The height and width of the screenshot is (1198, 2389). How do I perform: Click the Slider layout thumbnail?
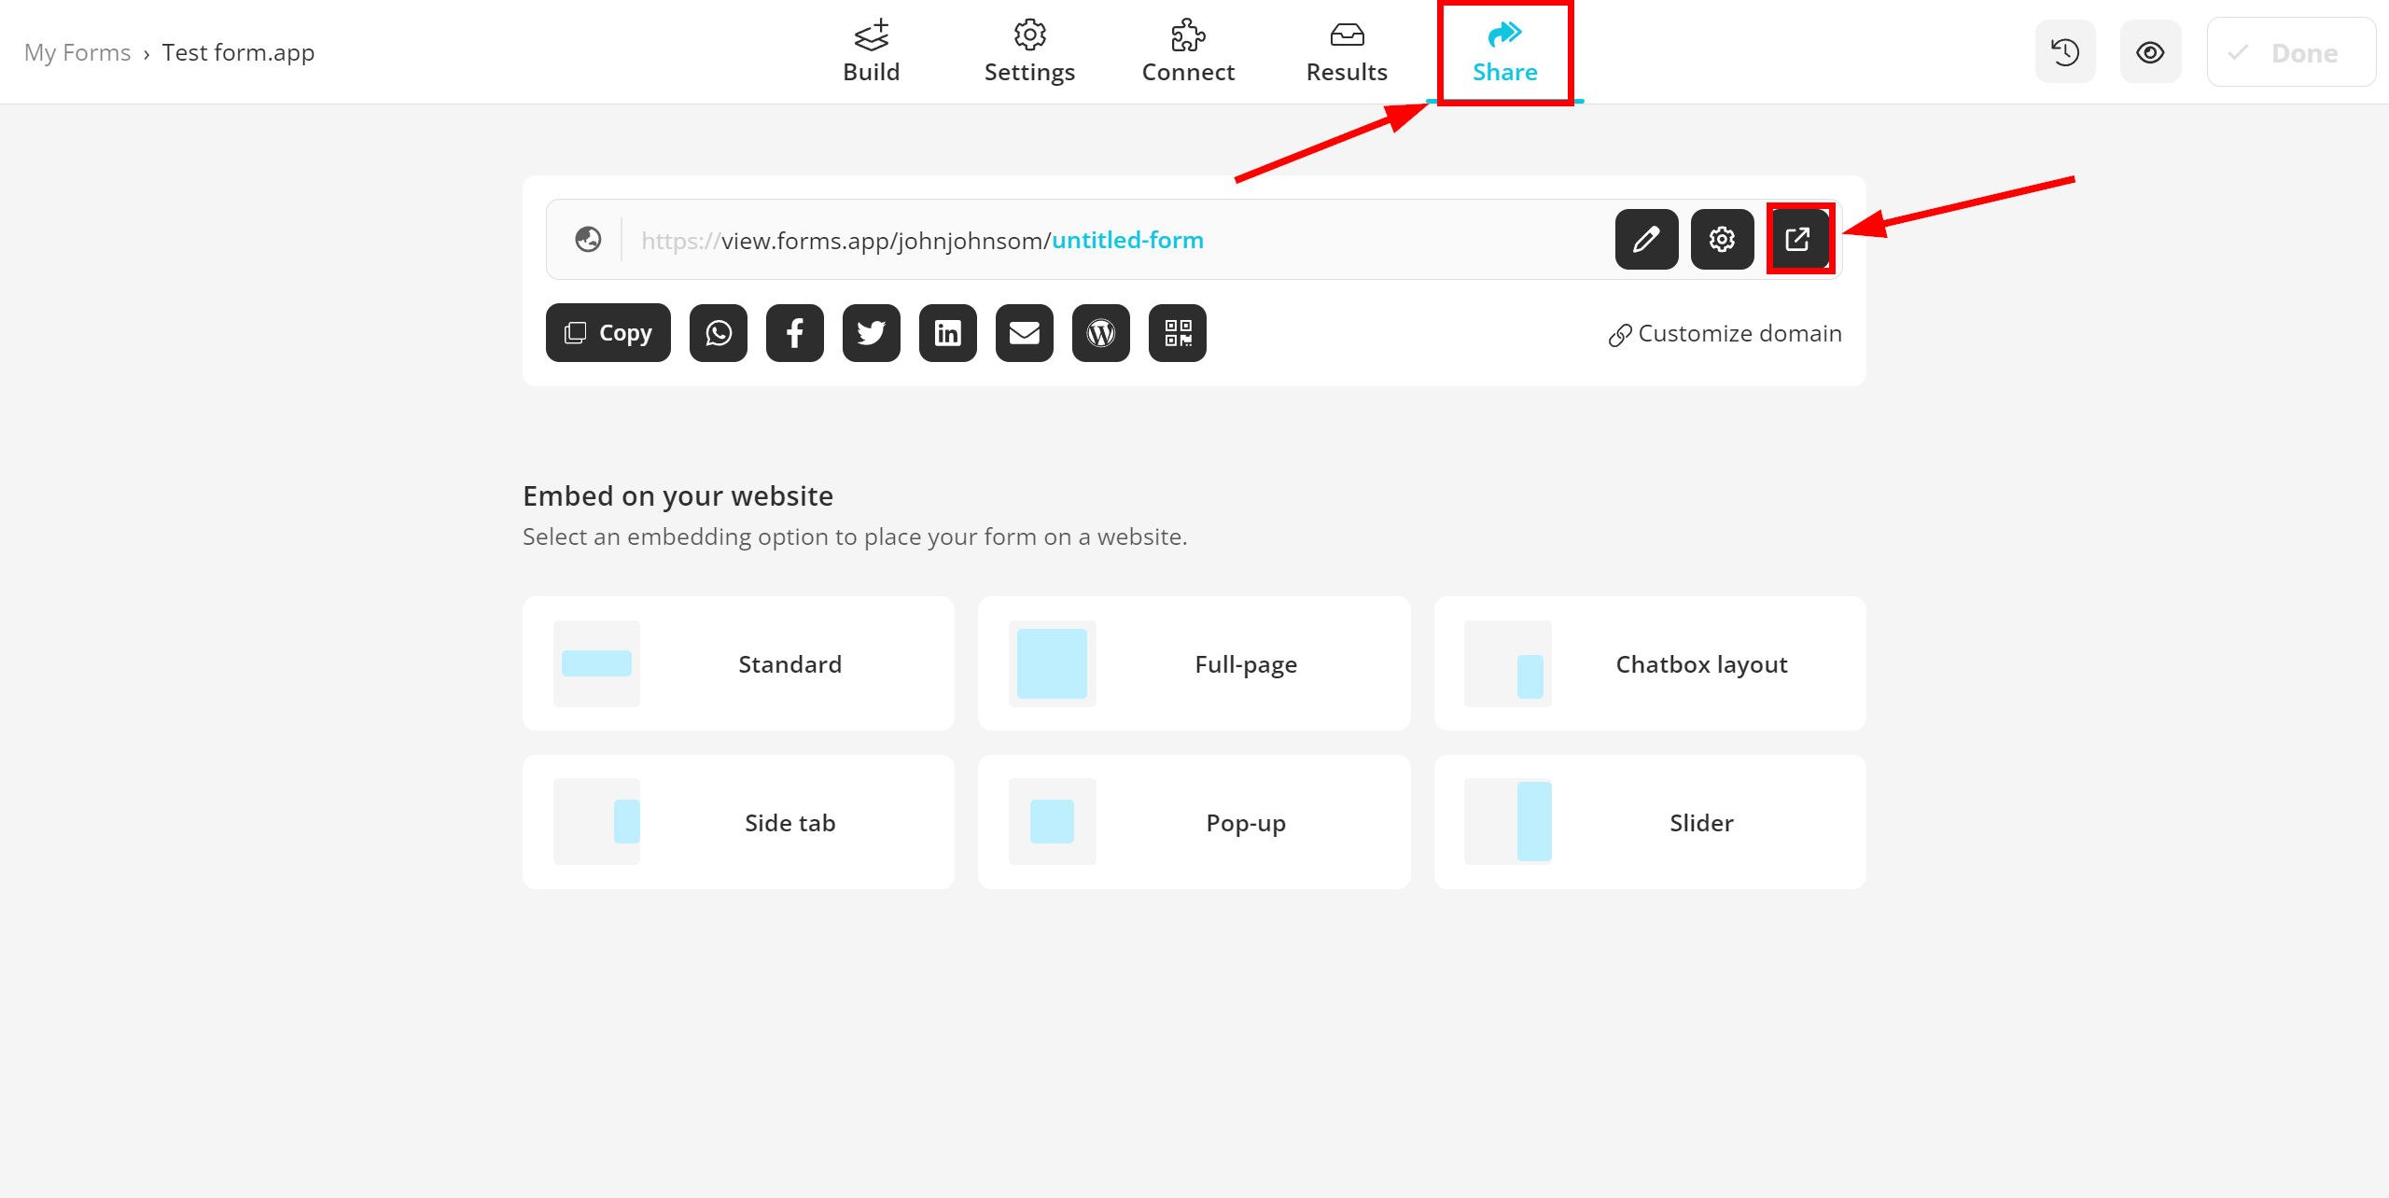click(1507, 822)
